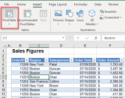Insert Icons from Illustrations group

[x=80, y=16]
